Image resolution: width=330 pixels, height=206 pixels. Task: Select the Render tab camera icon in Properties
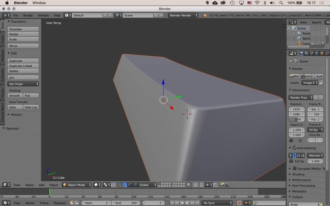pos(301,53)
